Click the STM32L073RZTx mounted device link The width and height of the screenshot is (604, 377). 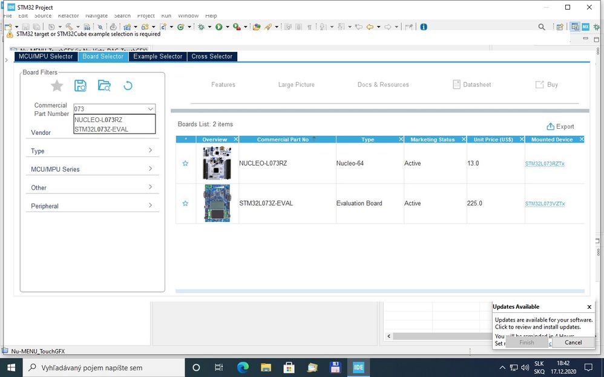545,164
